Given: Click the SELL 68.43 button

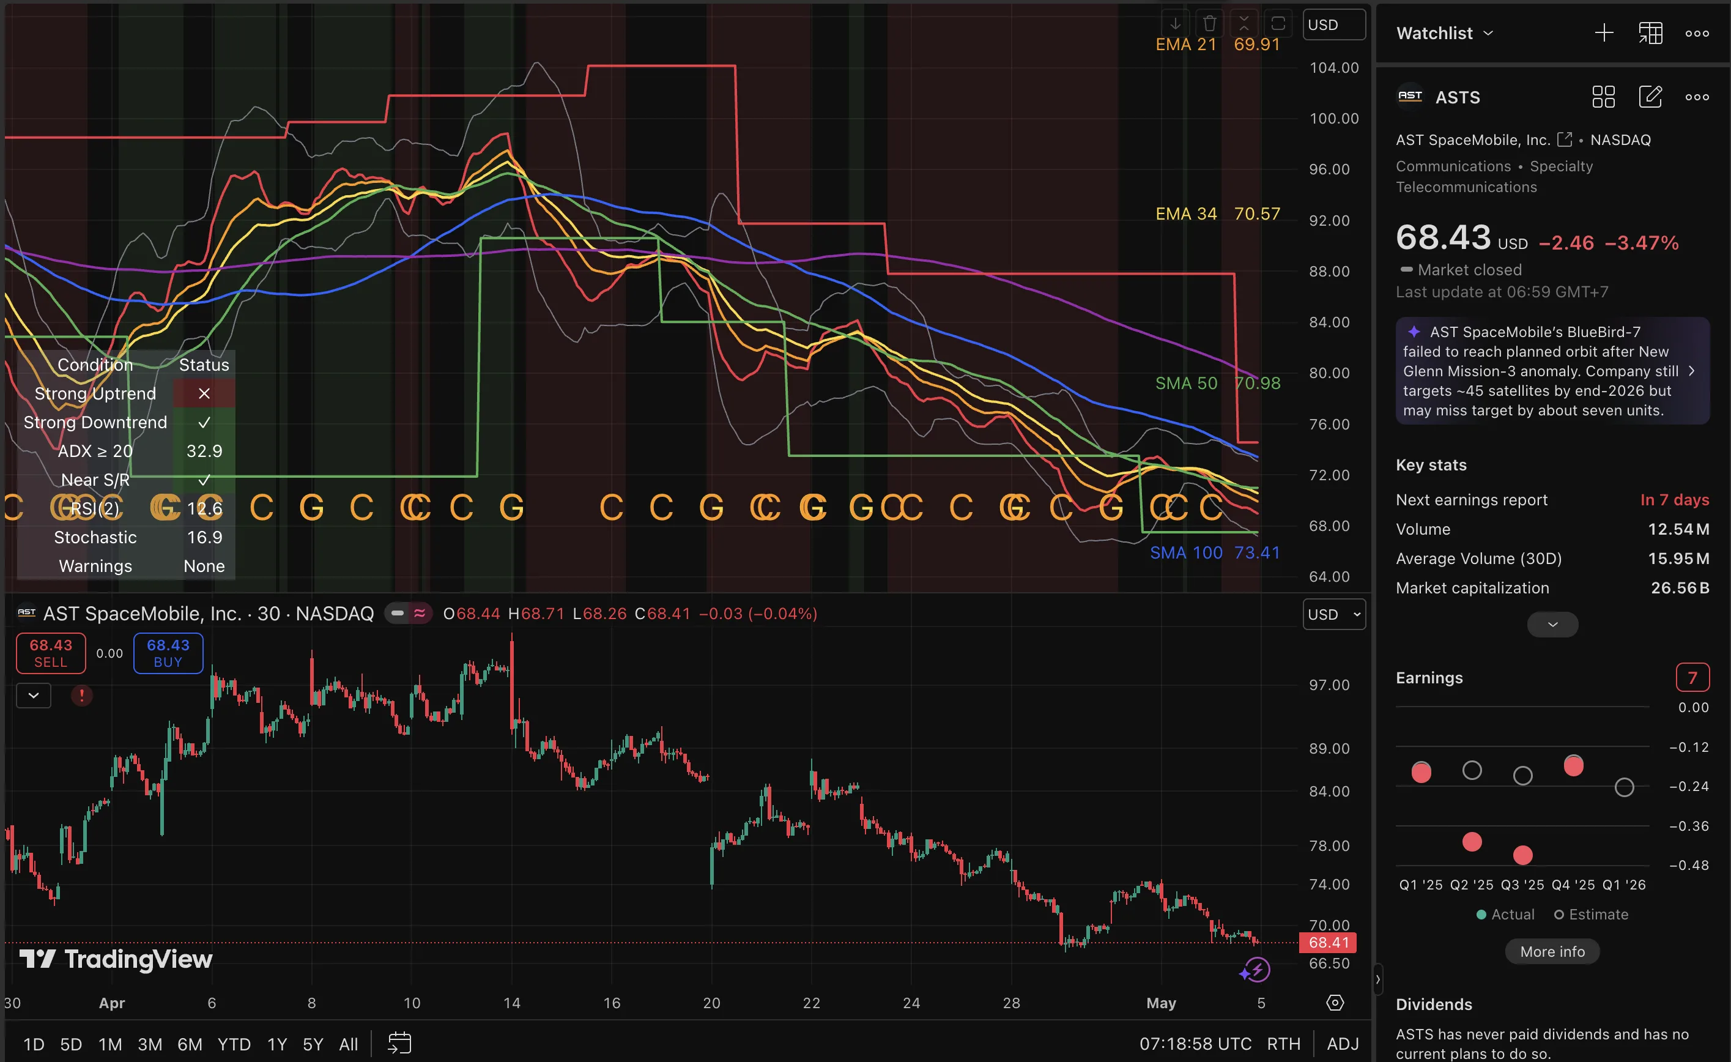Looking at the screenshot, I should 51,653.
